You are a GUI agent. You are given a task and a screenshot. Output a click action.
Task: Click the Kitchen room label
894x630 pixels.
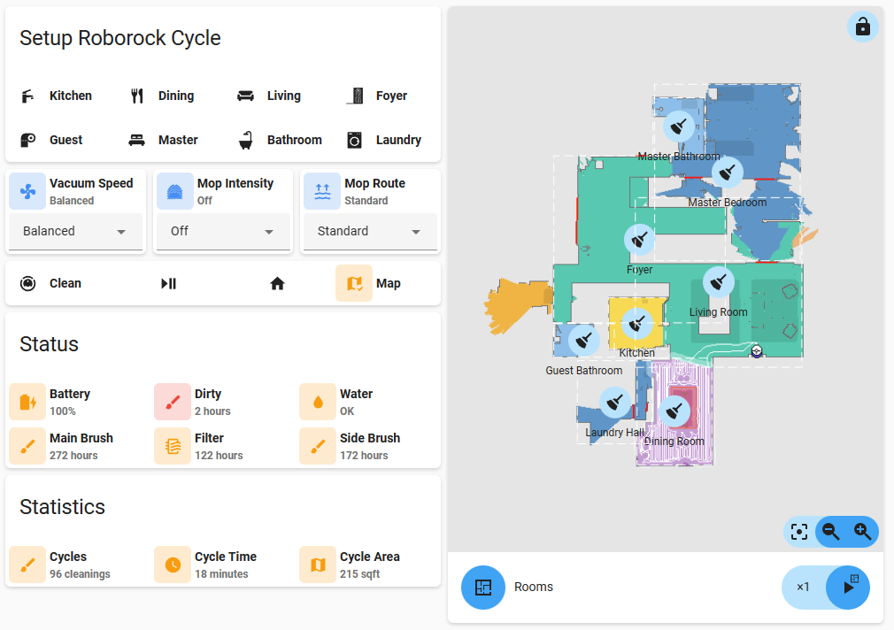tap(71, 96)
